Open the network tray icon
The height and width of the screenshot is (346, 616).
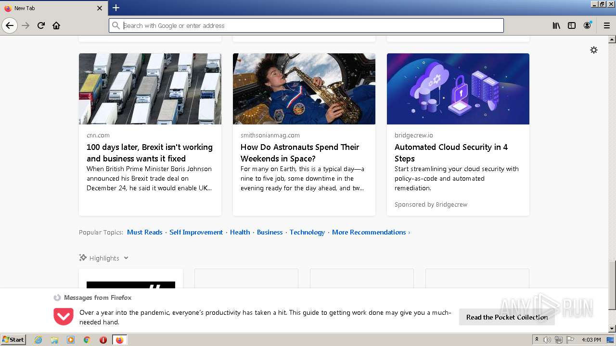point(559,340)
